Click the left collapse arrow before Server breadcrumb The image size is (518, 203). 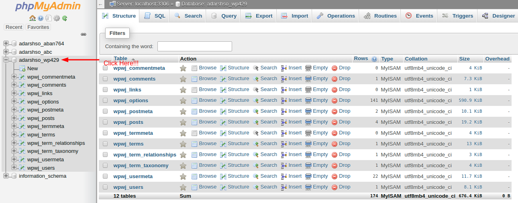[x=101, y=4]
